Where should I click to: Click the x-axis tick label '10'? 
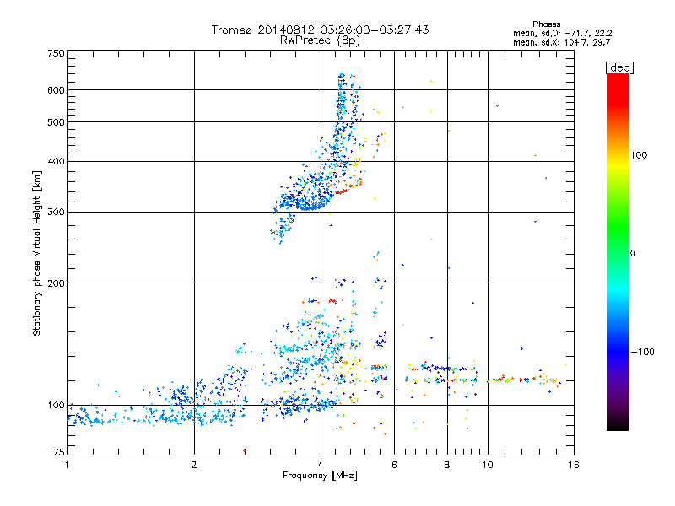click(488, 465)
